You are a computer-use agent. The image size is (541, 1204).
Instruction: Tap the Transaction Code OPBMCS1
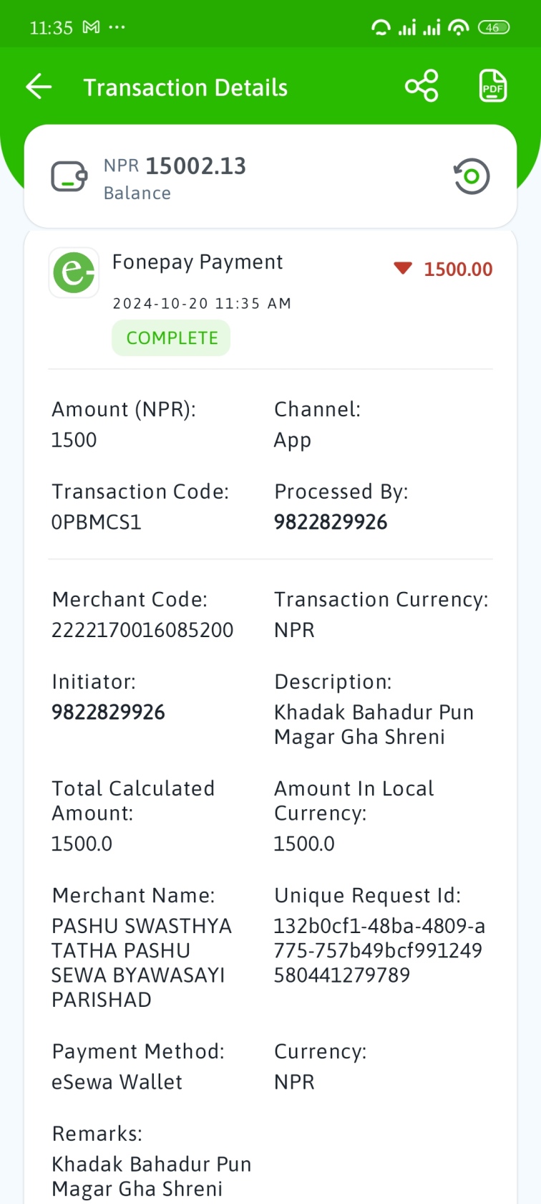(96, 522)
